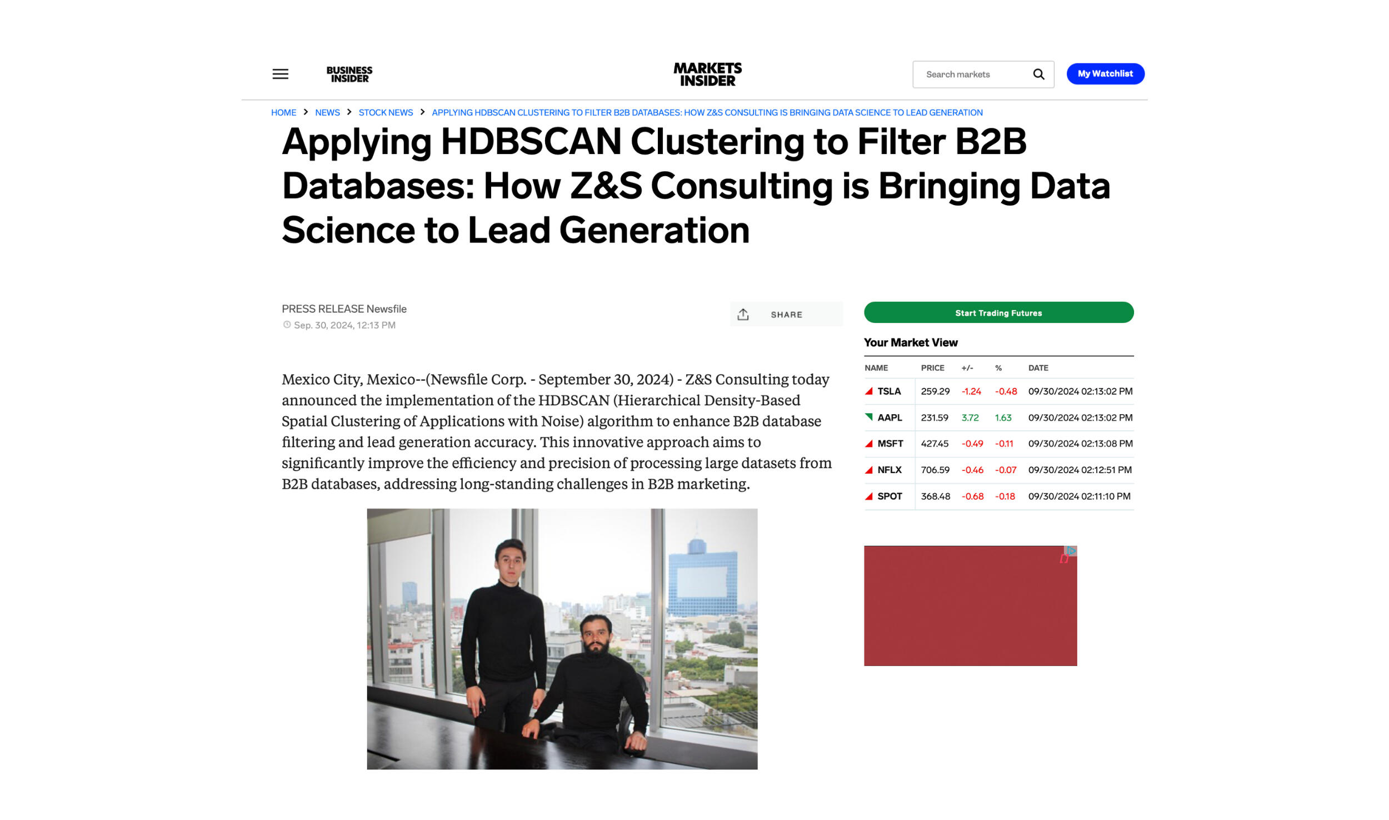Go to HOME breadcrumb
This screenshot has width=1389, height=820.
[x=283, y=112]
